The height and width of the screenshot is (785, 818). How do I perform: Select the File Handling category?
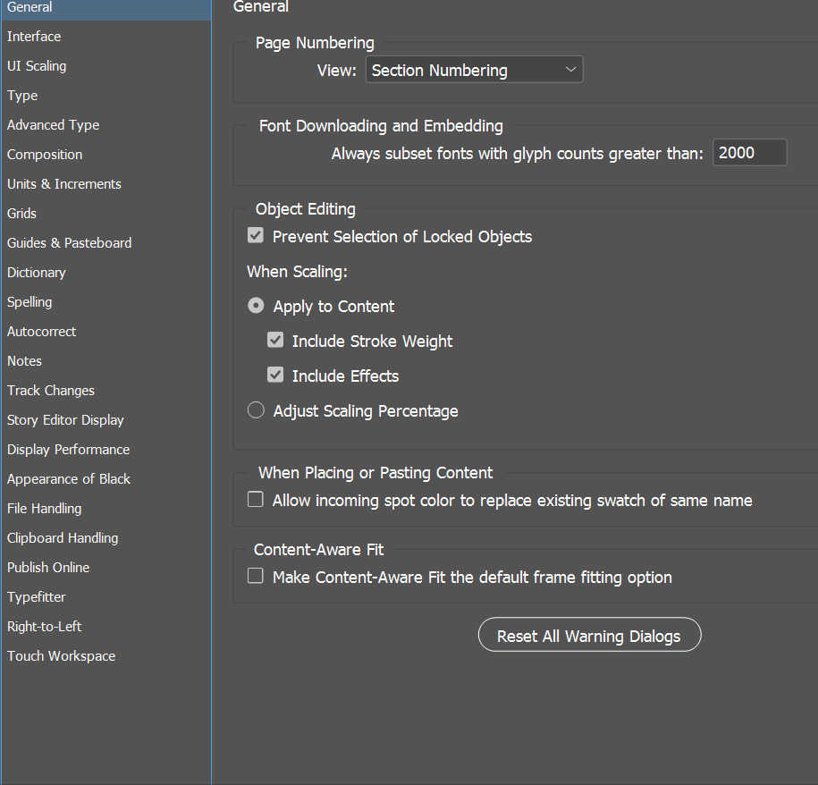point(44,509)
